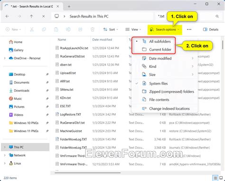Select the *.txt Search Results tab
The height and width of the screenshot is (181, 225).
[32, 7]
